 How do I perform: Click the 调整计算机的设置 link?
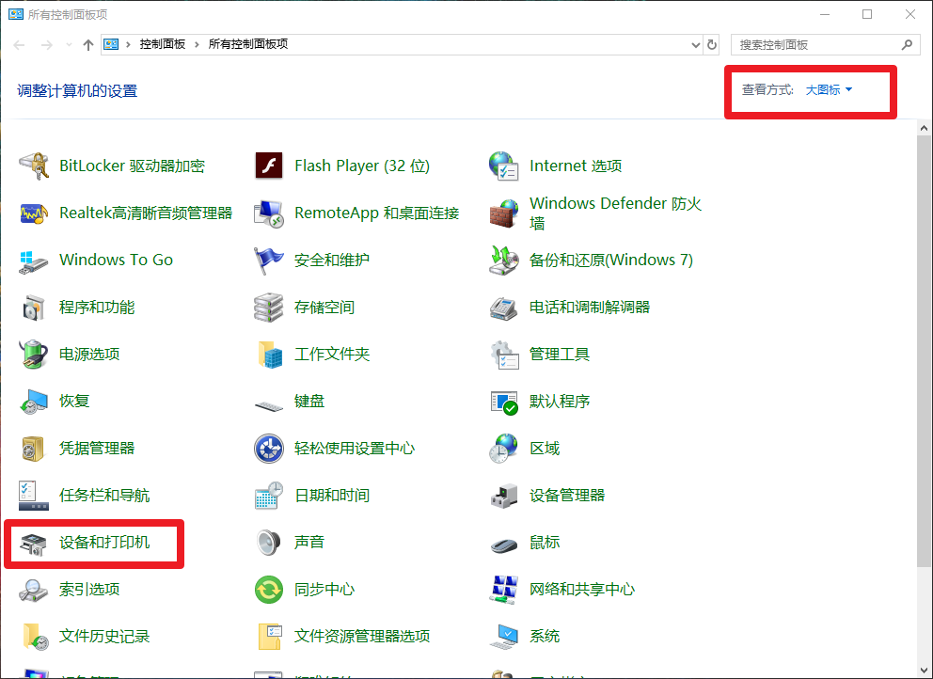[73, 89]
